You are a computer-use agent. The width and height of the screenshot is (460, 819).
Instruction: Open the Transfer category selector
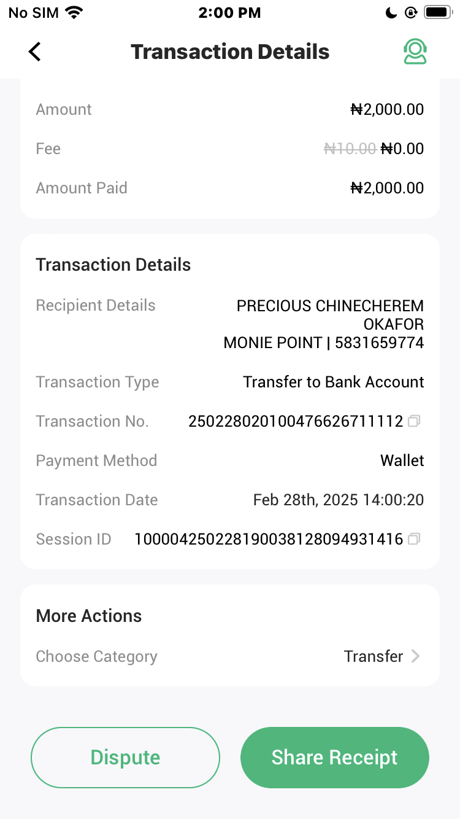(x=373, y=656)
